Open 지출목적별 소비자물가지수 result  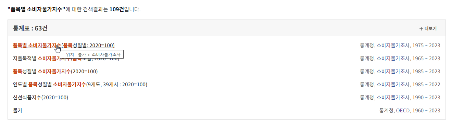click(66, 58)
